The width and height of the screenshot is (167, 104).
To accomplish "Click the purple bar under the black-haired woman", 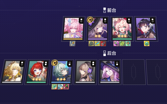I will [146, 39].
